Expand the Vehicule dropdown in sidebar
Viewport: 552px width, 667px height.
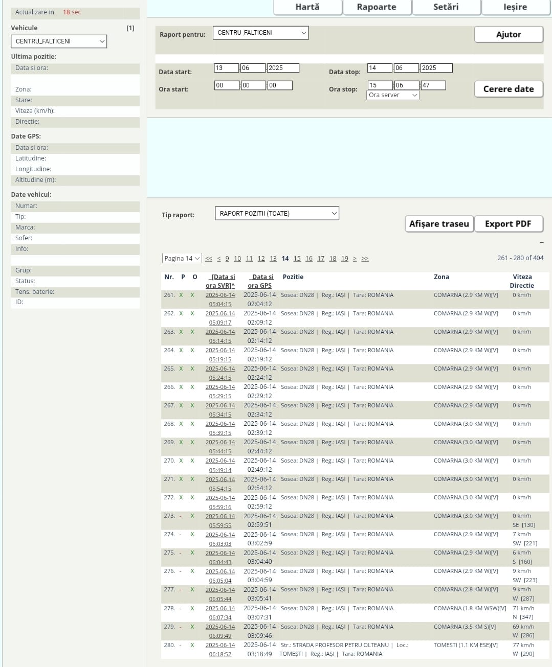pyautogui.click(x=59, y=41)
